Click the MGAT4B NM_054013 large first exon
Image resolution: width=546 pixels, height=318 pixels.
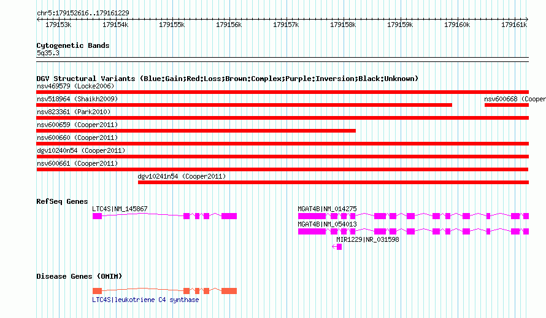pos(312,231)
